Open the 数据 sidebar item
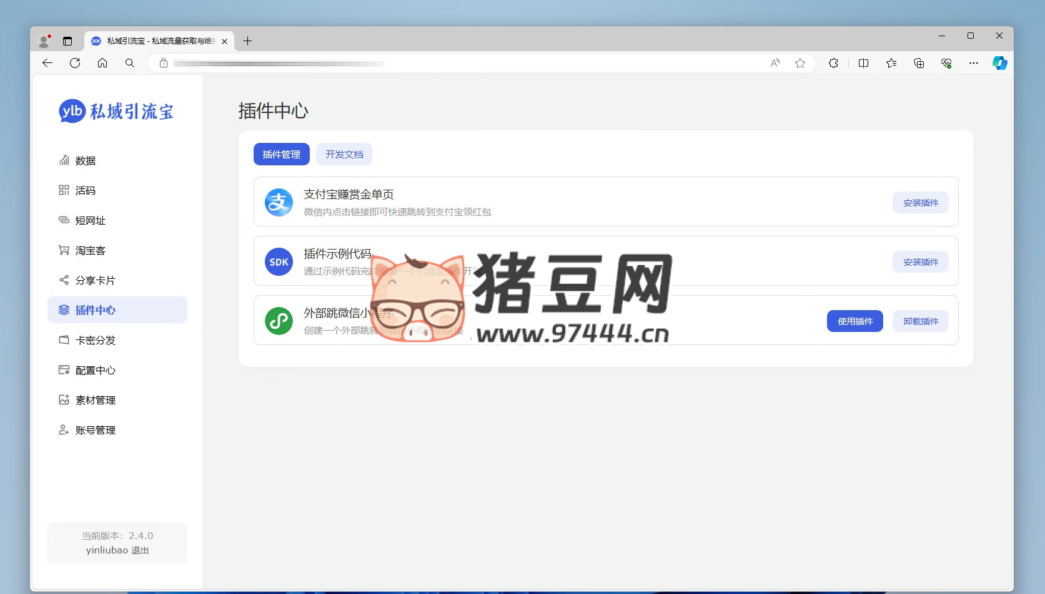 point(117,160)
